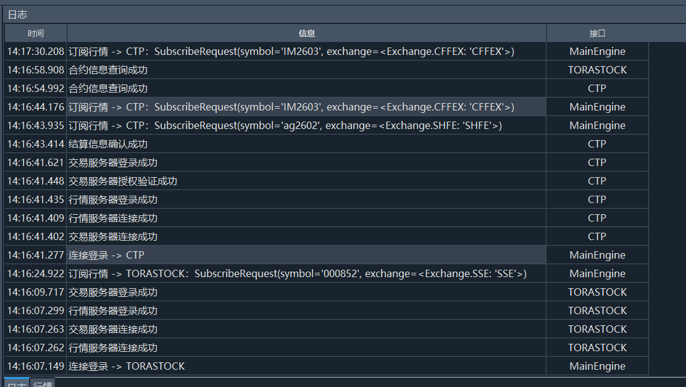Select the 连接登录 -> TORASTOCK message
Image resolution: width=686 pixels, height=387 pixels.
(x=127, y=366)
